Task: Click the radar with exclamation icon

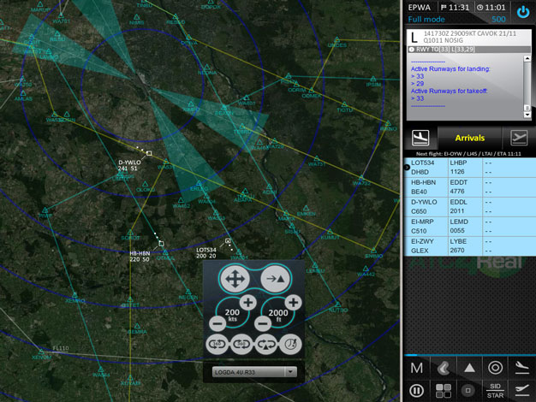Action: [291, 345]
